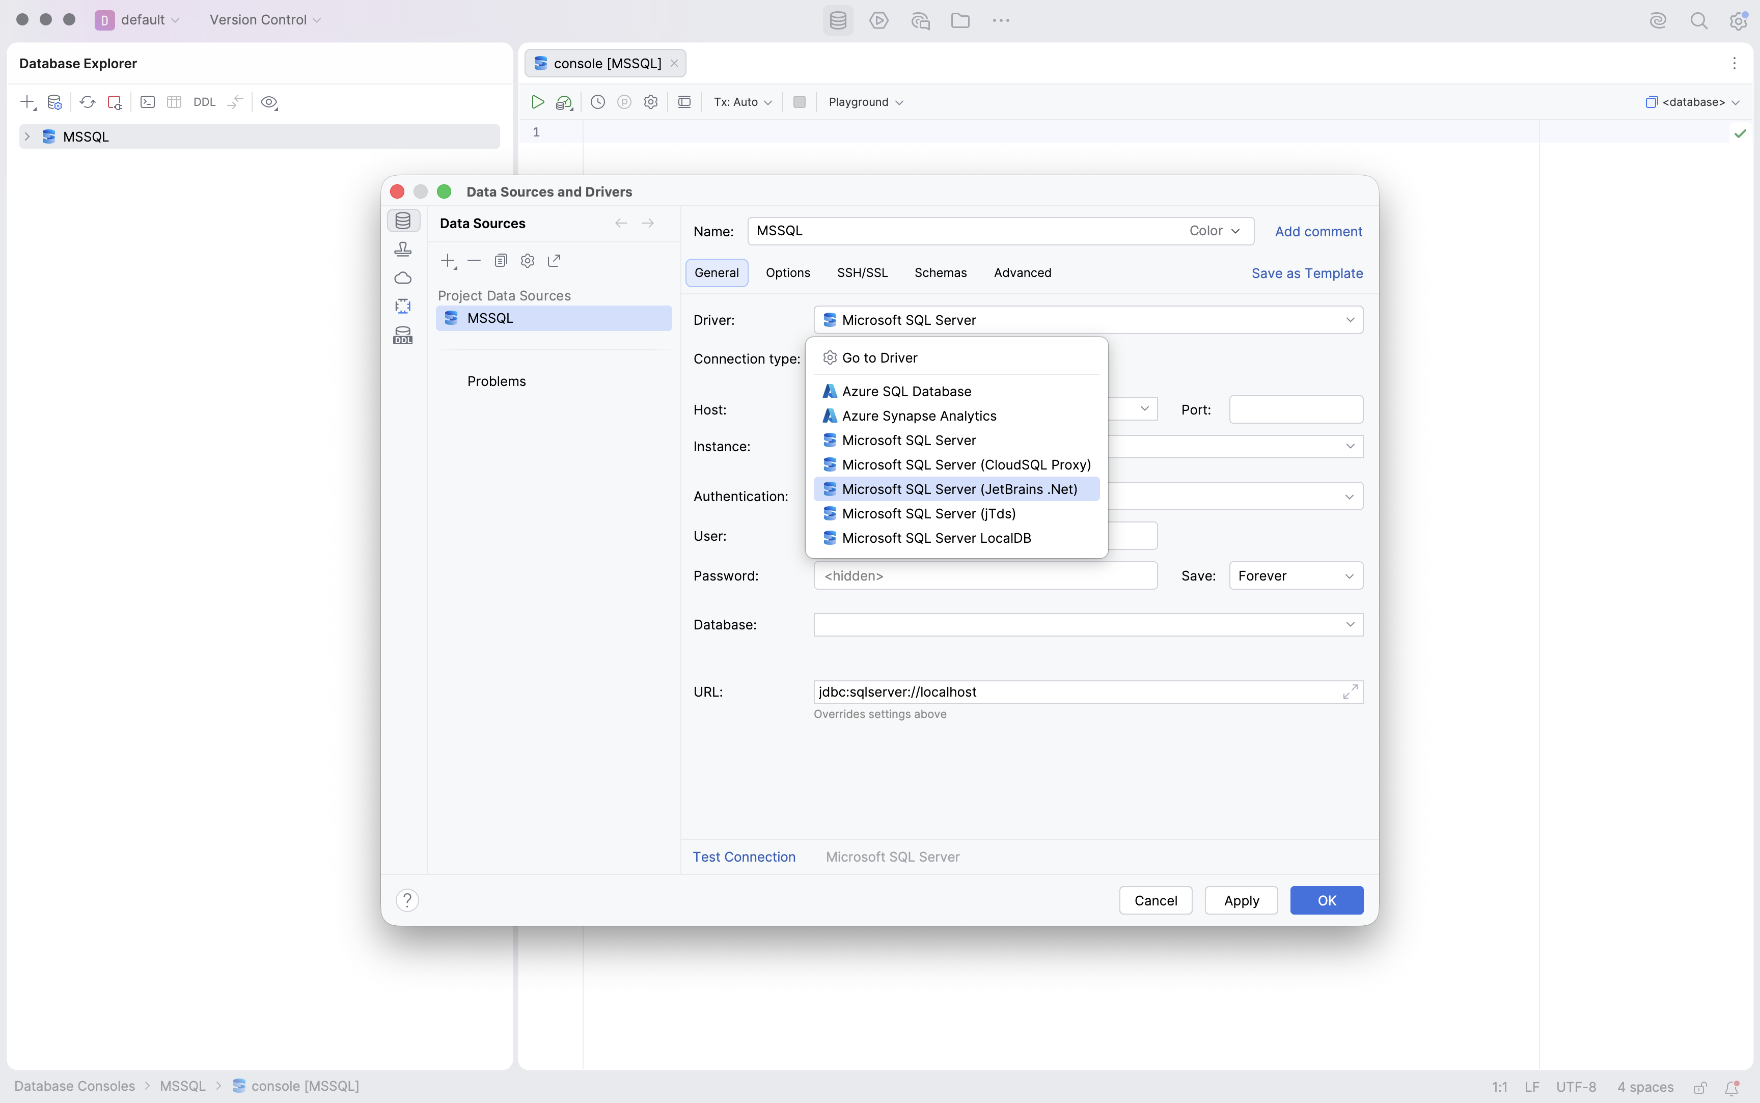This screenshot has width=1760, height=1103.
Task: Select Microsoft SQL Server (CloudSQL Proxy) driver
Action: tap(956, 465)
